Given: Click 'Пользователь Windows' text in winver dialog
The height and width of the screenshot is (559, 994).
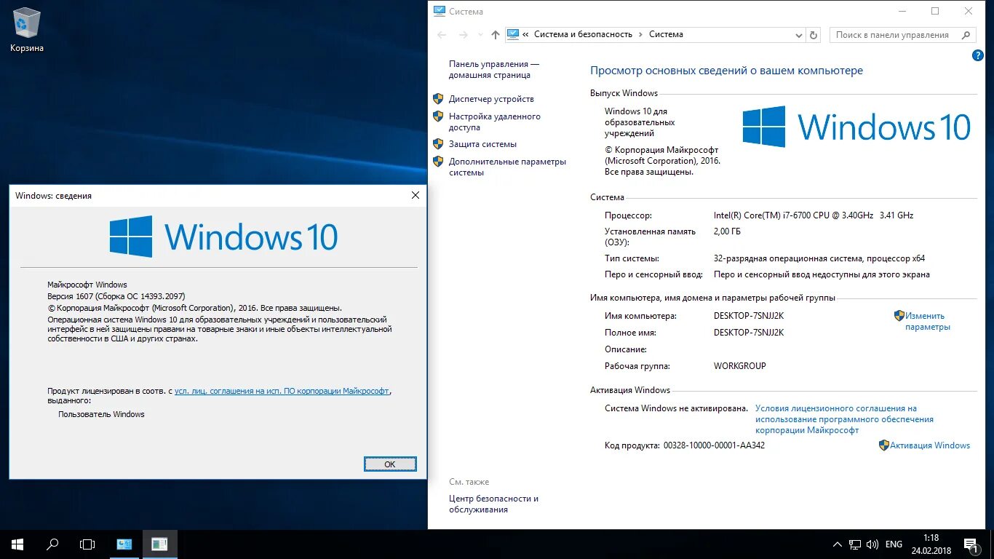Looking at the screenshot, I should point(102,414).
